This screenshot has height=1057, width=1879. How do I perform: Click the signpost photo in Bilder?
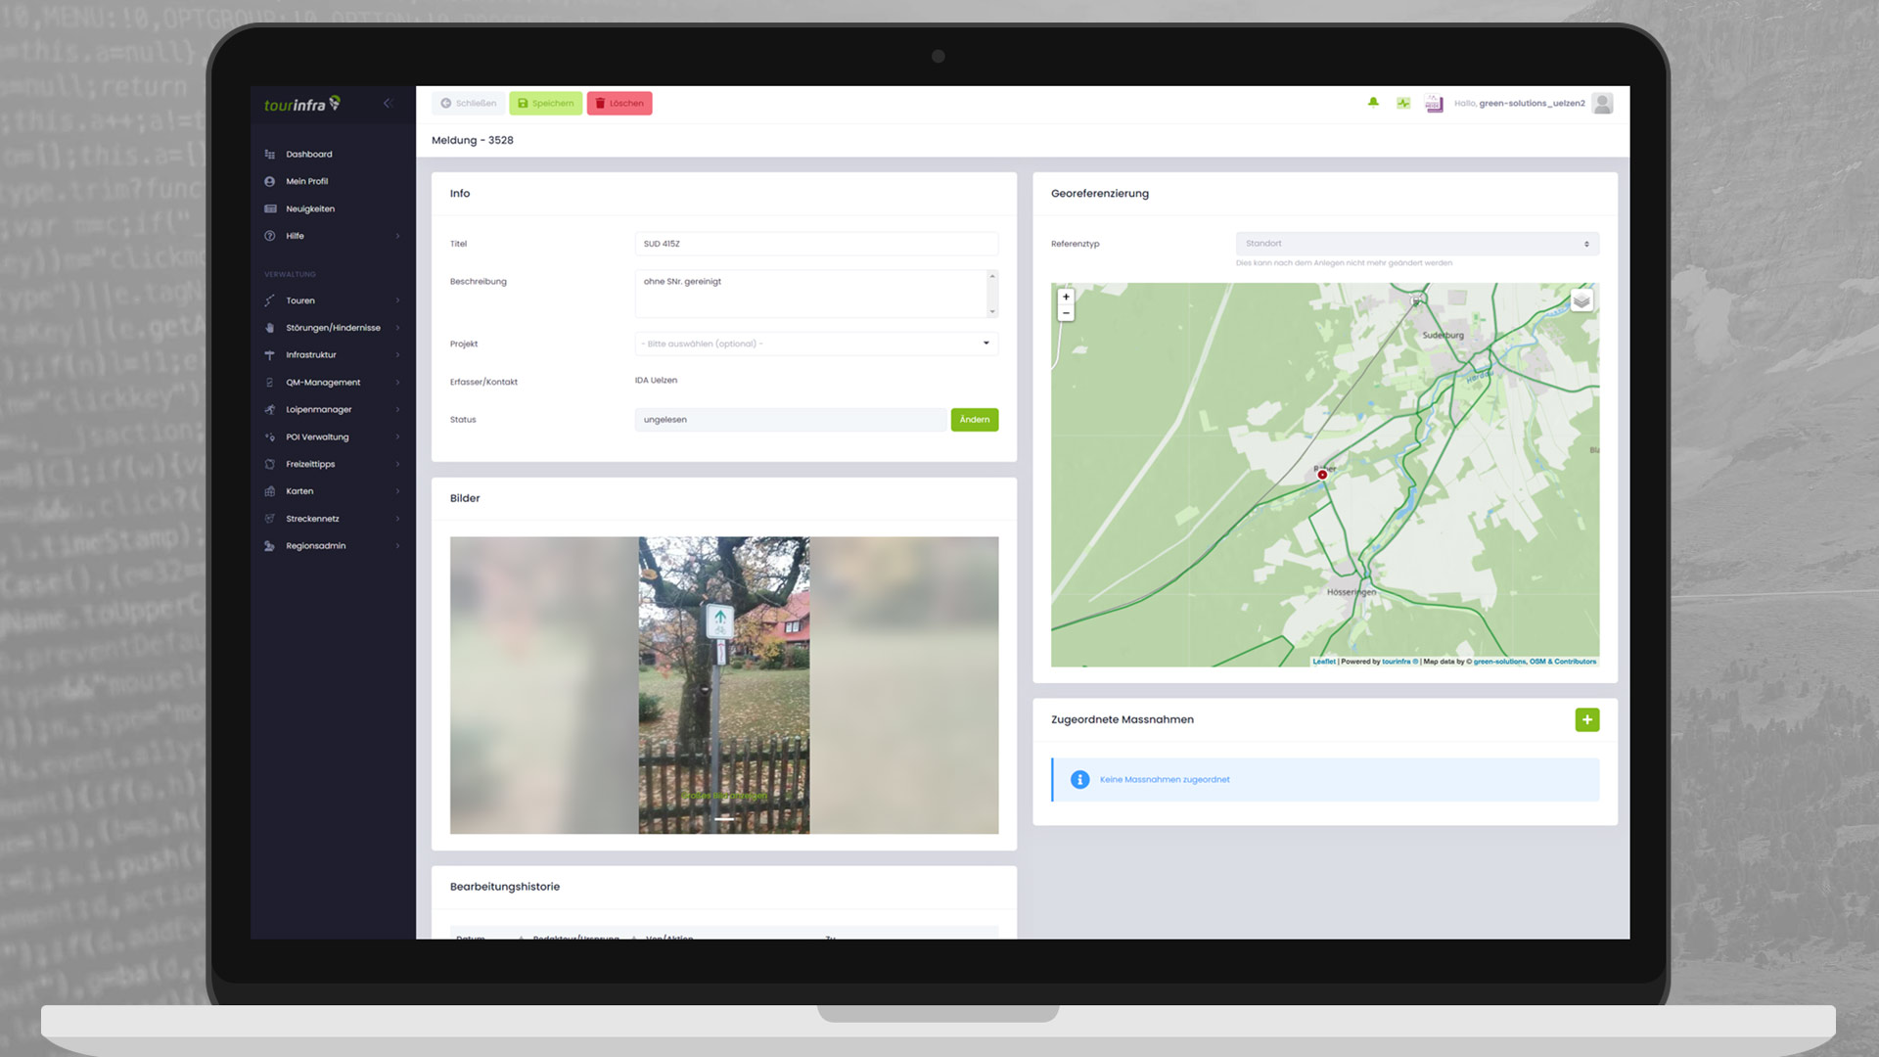724,685
